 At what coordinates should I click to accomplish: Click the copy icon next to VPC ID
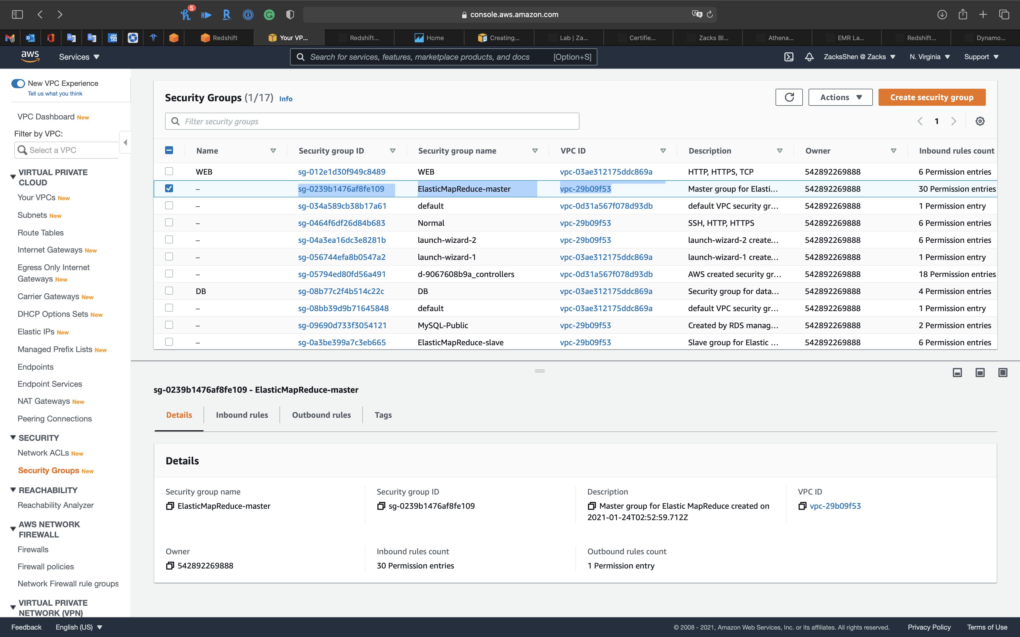point(803,506)
